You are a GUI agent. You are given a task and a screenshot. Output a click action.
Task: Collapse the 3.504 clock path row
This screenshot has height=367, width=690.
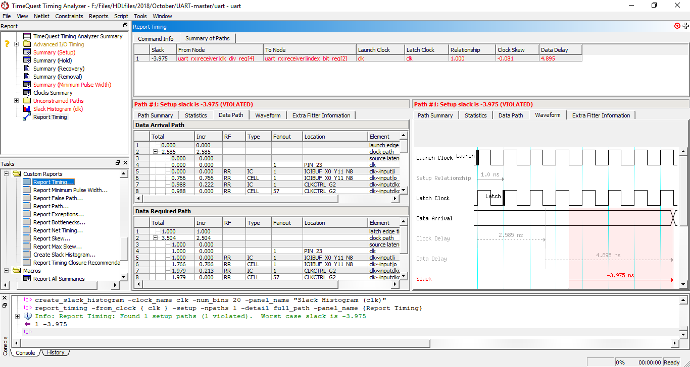coord(157,238)
